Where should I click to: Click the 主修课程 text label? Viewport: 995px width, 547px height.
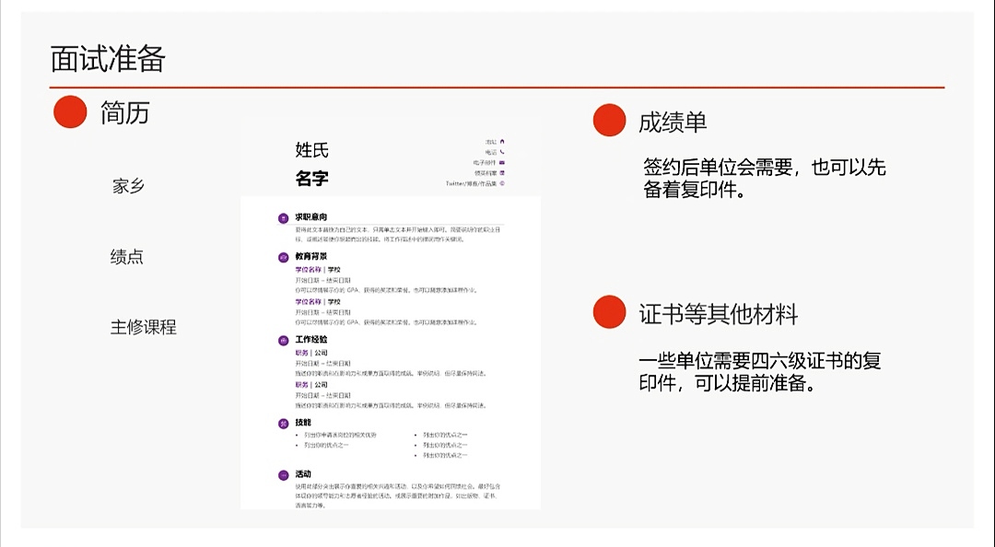click(x=143, y=327)
